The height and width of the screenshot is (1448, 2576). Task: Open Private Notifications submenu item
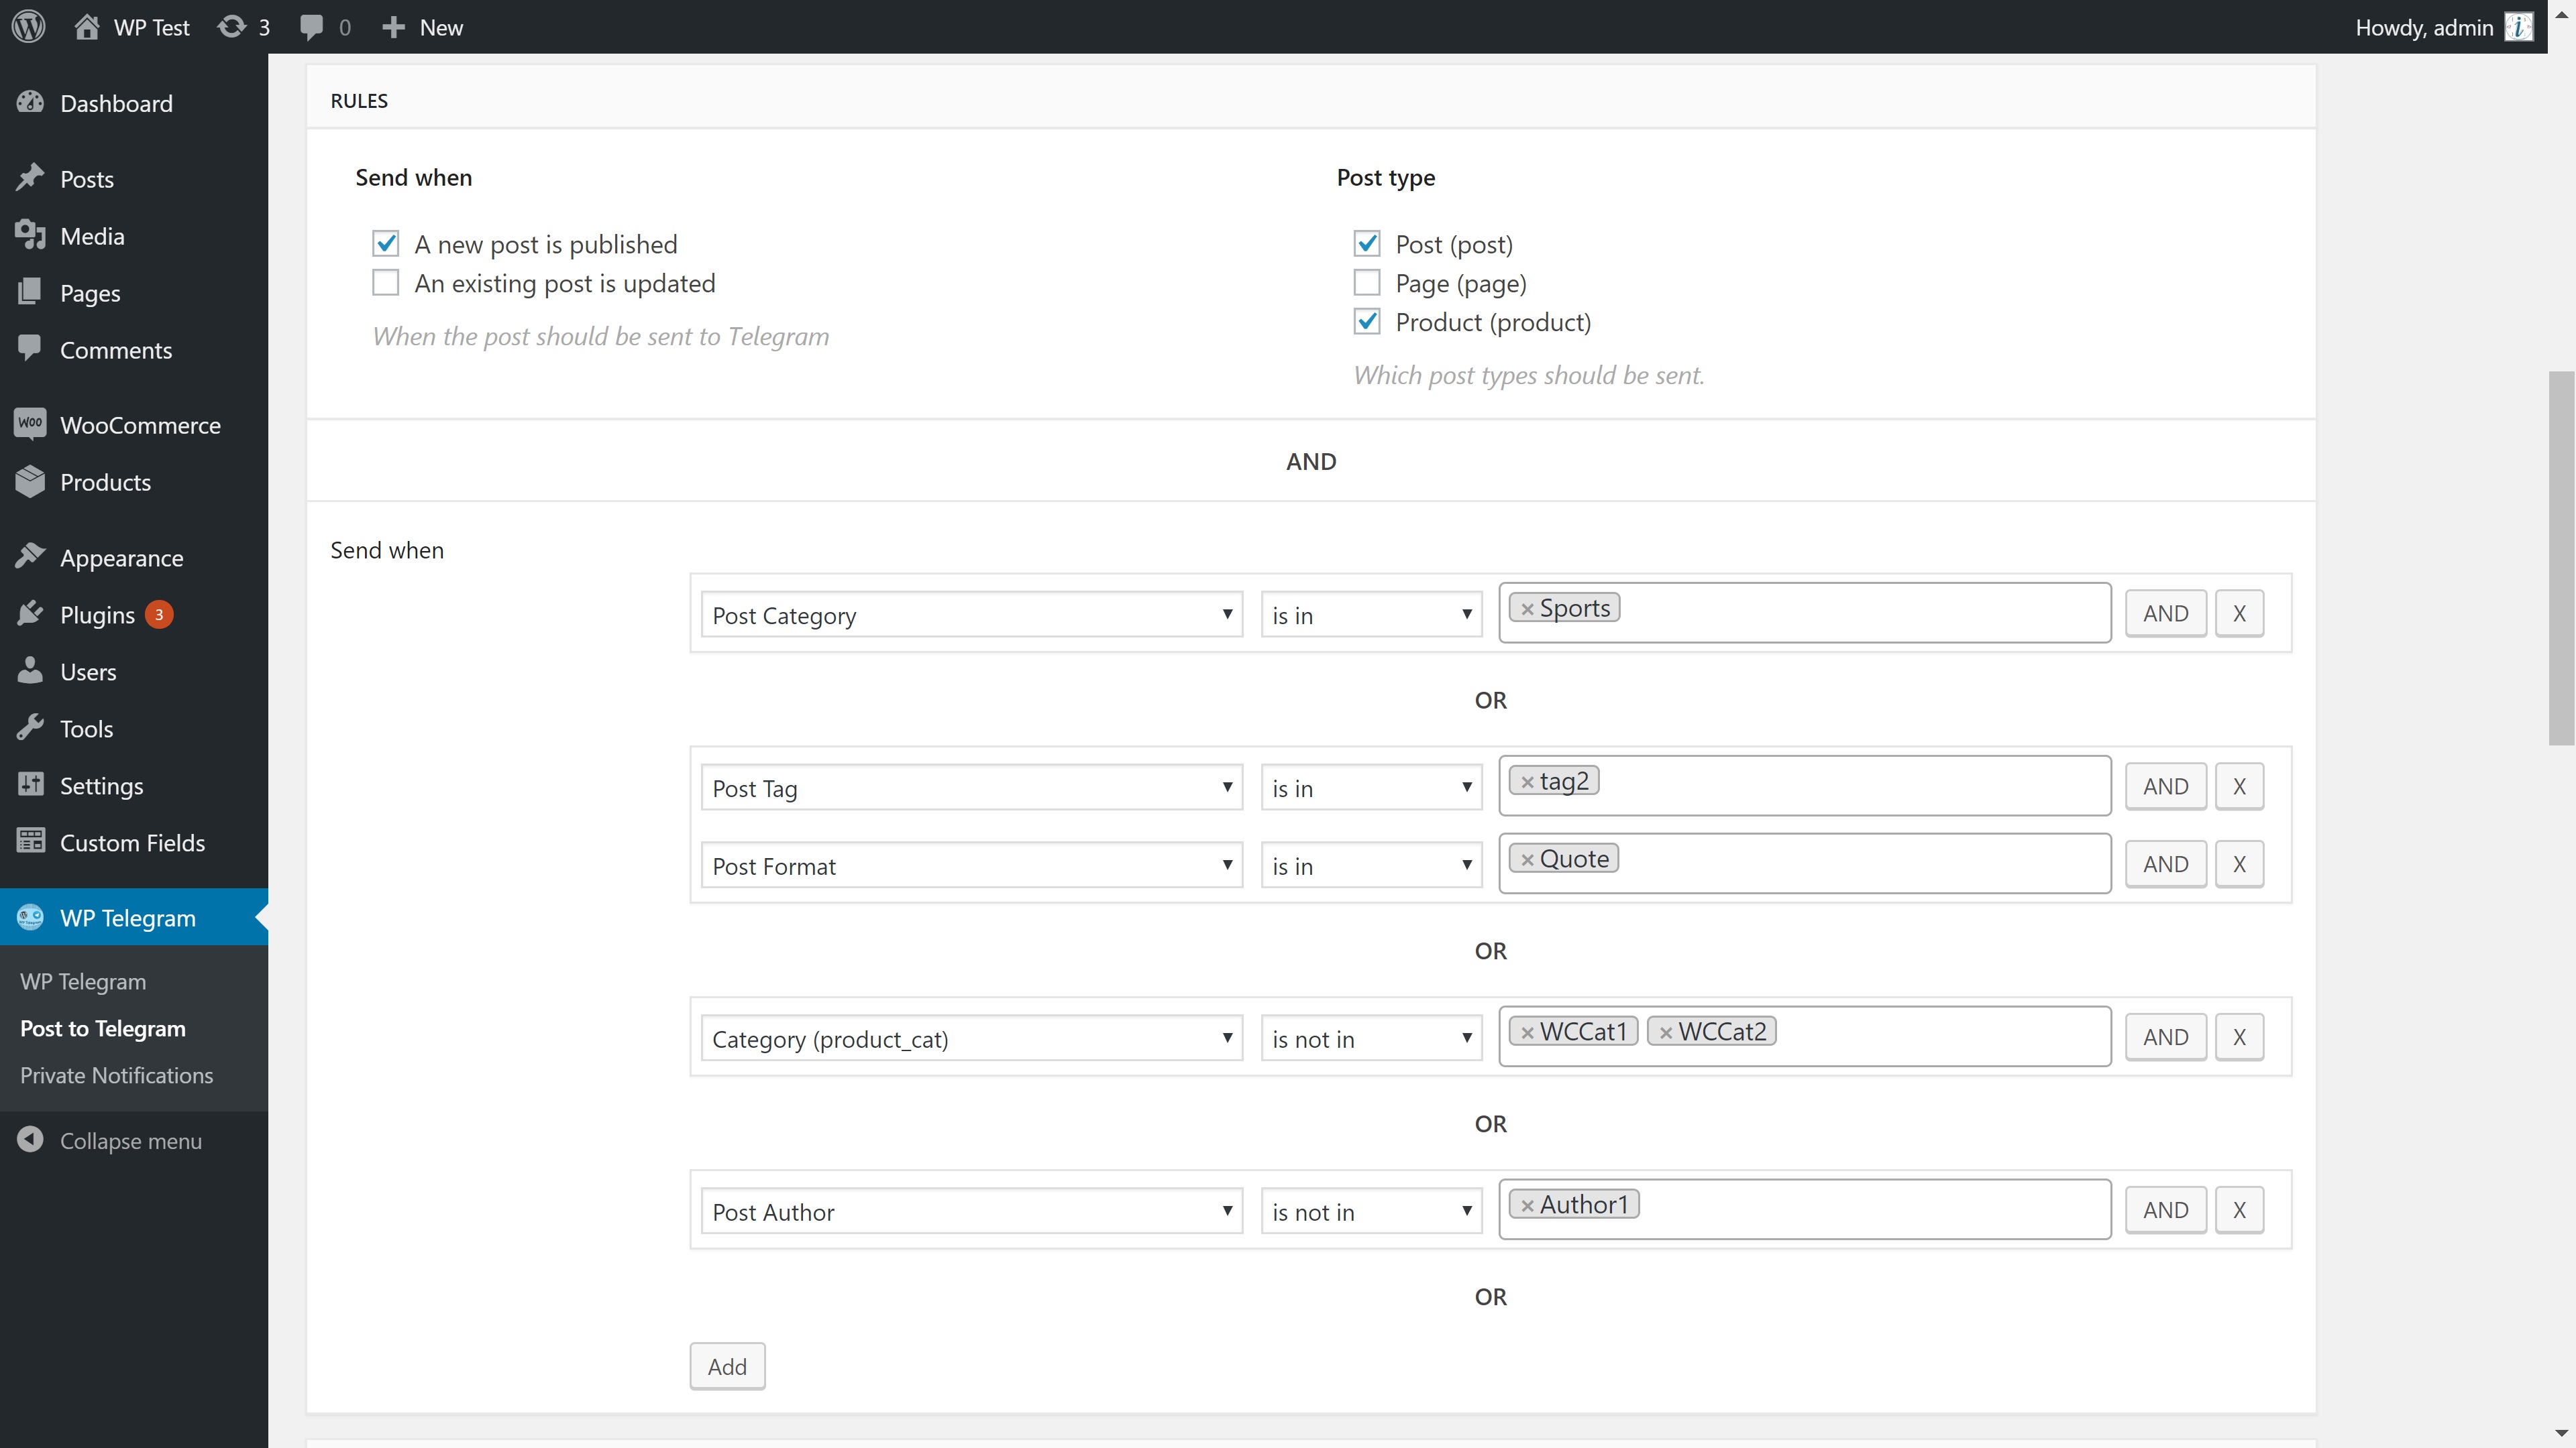tap(116, 1075)
